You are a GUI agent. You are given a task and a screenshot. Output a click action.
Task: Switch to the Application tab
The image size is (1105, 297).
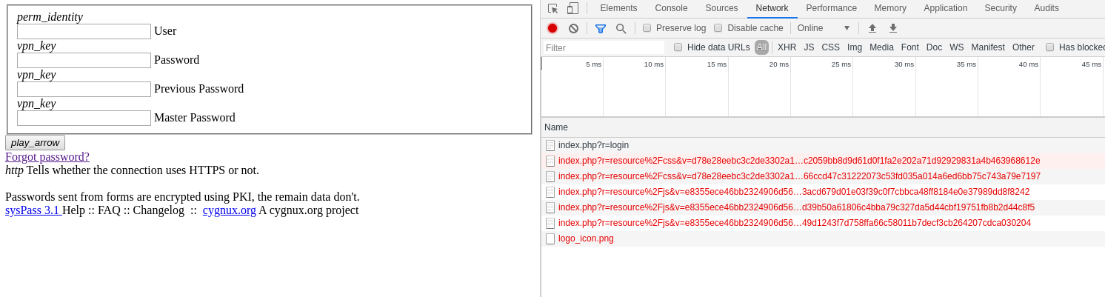click(945, 8)
